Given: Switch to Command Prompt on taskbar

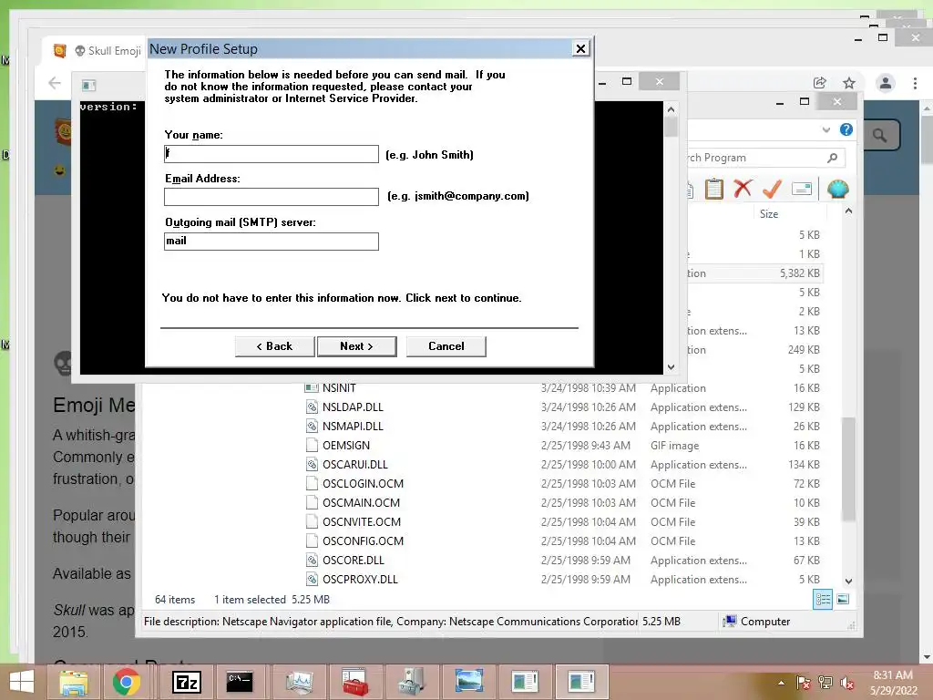Looking at the screenshot, I should click(x=240, y=682).
